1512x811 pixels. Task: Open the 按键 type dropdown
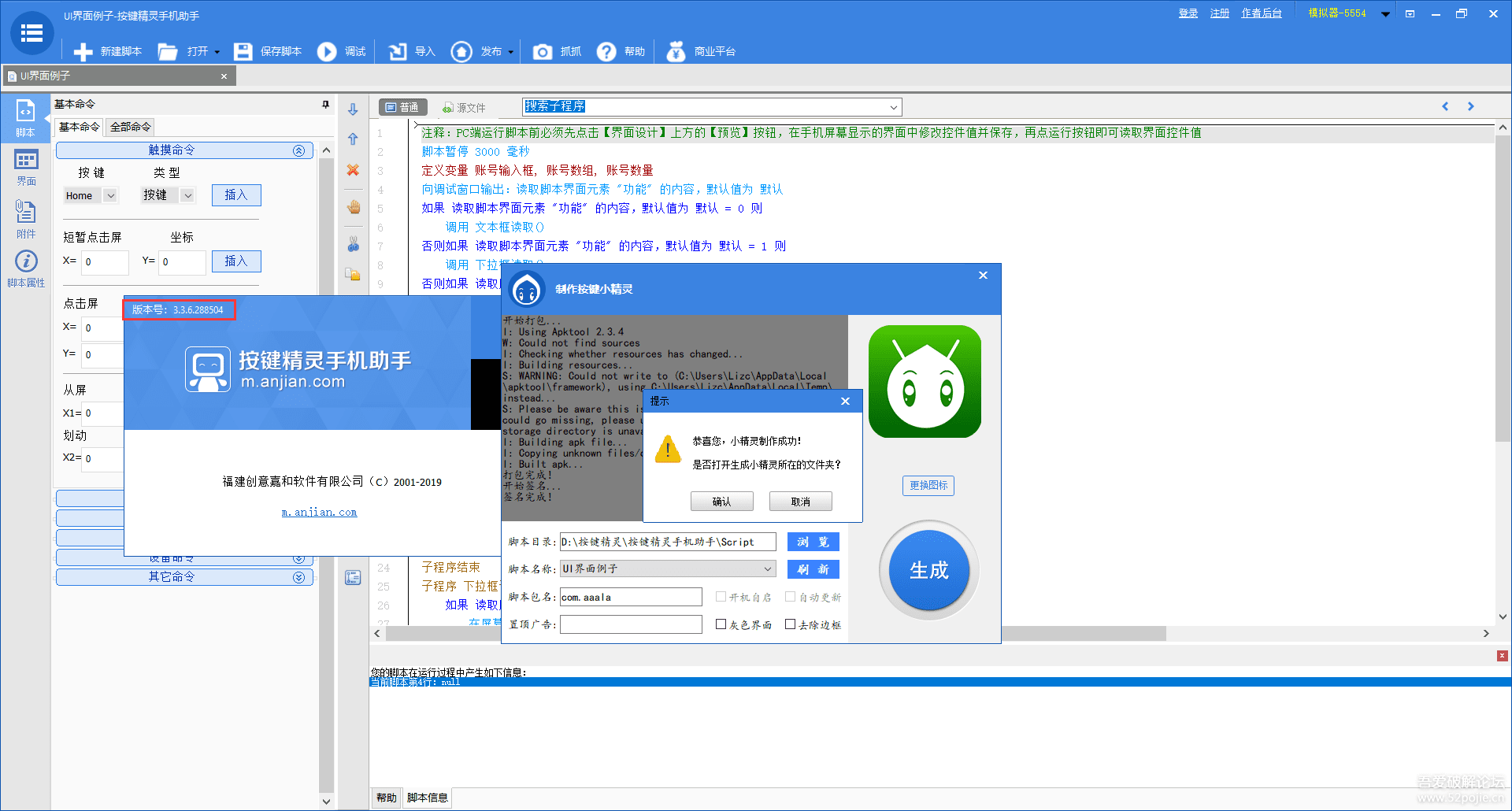[187, 195]
